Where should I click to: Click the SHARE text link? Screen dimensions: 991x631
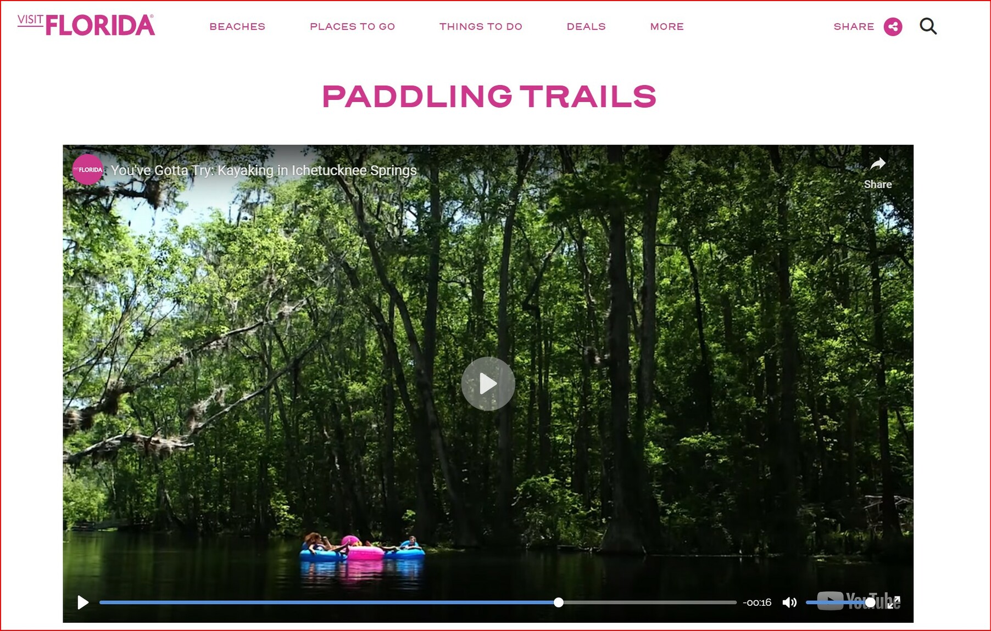point(854,26)
